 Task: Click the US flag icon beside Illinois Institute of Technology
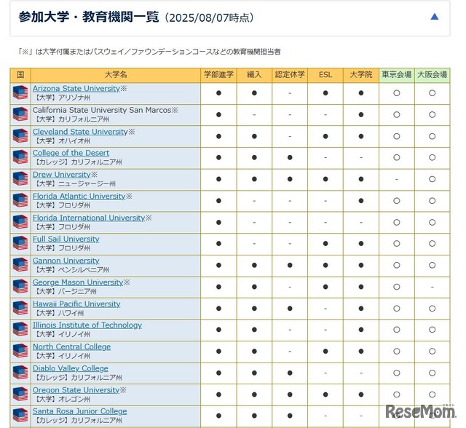[20, 330]
